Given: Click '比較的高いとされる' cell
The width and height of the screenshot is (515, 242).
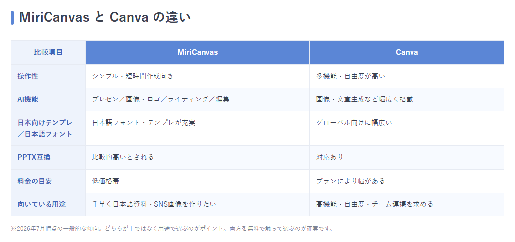Looking at the screenshot, I should (198, 157).
